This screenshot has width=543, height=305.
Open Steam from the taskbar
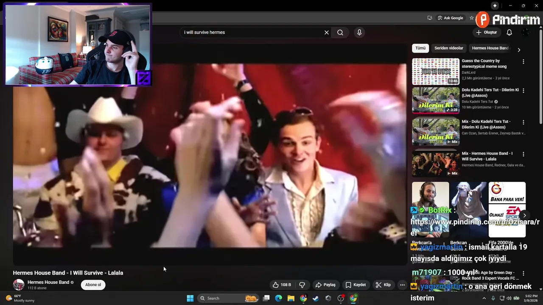coord(316,298)
